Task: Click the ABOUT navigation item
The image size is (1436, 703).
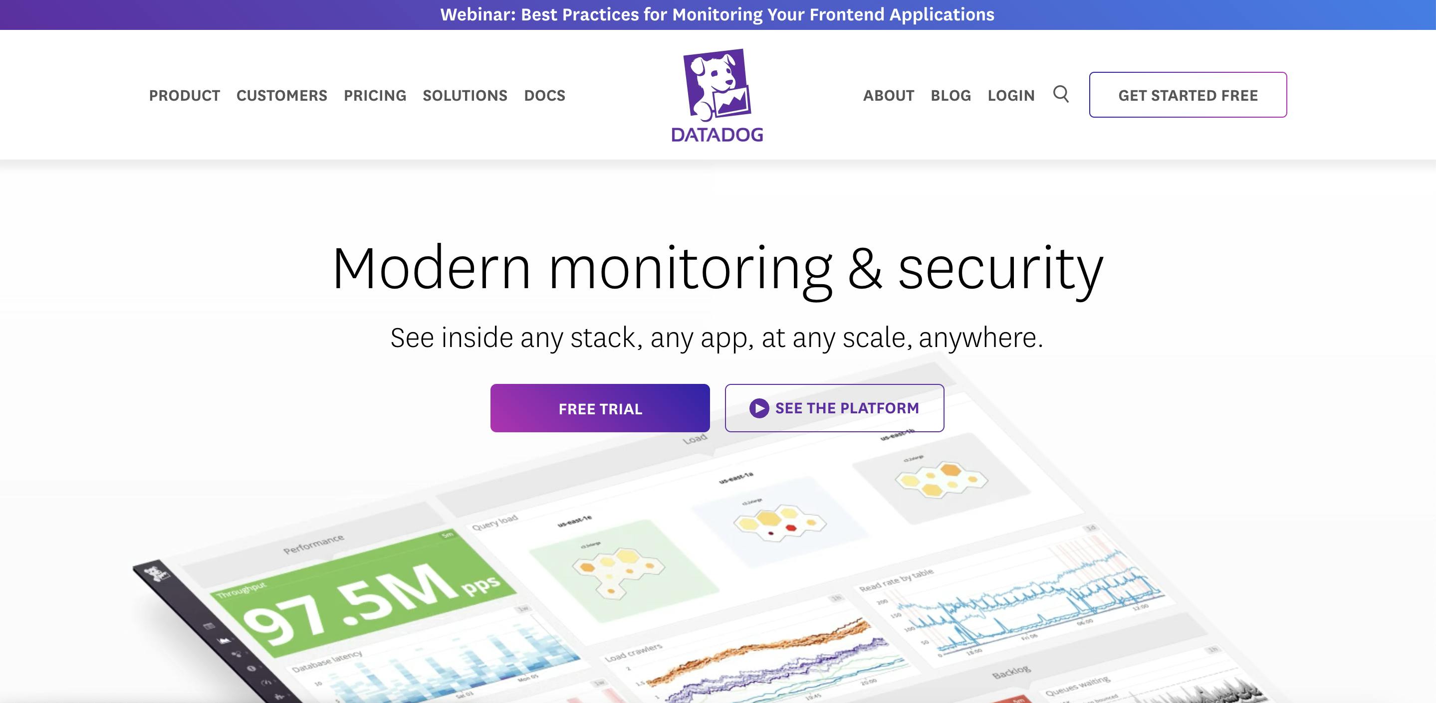Action: [888, 94]
